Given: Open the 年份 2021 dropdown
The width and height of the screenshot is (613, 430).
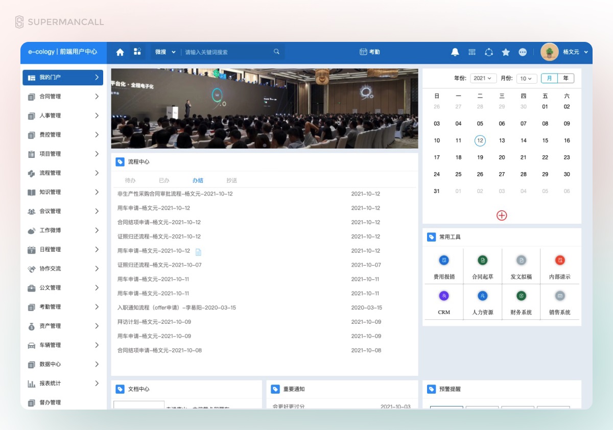Looking at the screenshot, I should point(483,78).
